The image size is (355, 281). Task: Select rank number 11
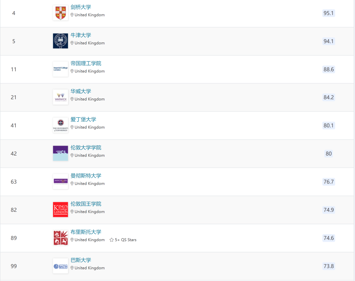(13, 70)
